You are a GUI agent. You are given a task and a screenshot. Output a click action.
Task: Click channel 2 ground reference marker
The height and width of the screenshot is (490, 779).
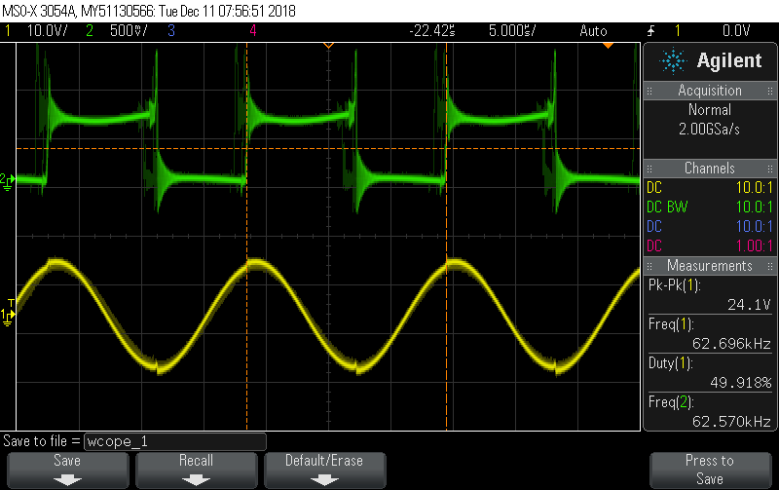pyautogui.click(x=7, y=181)
